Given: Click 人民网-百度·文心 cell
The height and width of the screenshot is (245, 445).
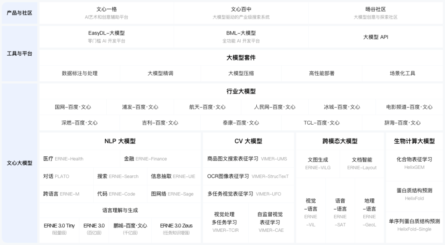Looking at the screenshot, I should (275, 107).
